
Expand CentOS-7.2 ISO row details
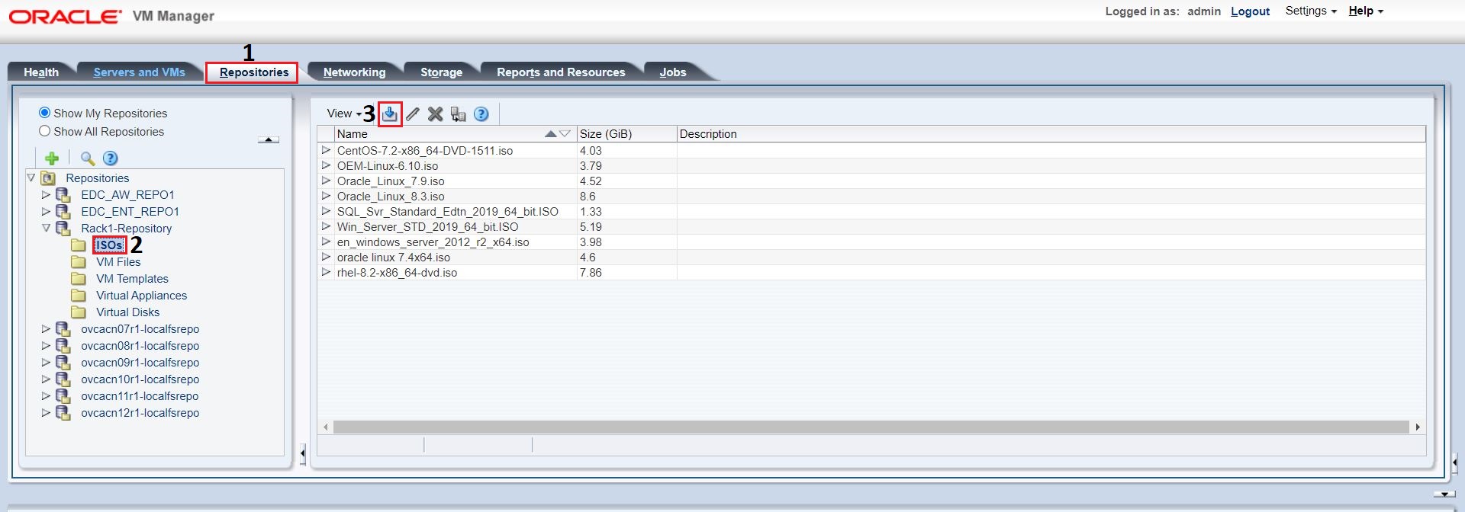tap(326, 151)
